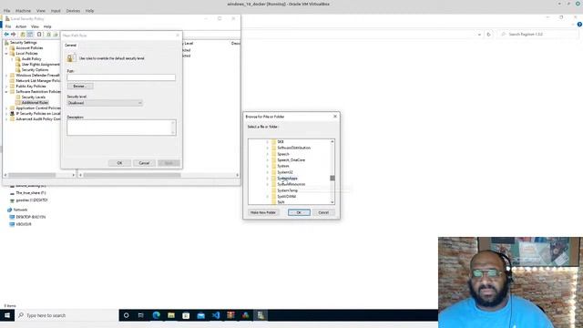
Task: Open VirtualBox Machine menu
Action: tap(23, 11)
